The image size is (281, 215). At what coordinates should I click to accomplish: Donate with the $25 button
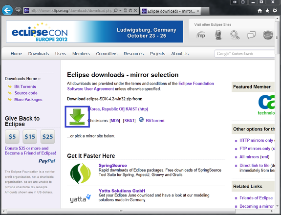coord(48,137)
